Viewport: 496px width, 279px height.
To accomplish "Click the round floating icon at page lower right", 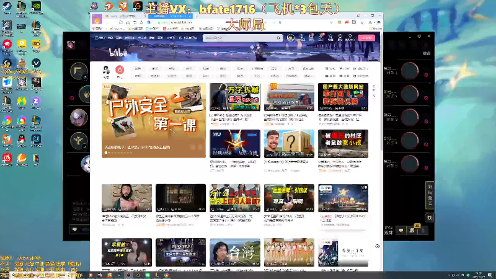I will click(378, 246).
